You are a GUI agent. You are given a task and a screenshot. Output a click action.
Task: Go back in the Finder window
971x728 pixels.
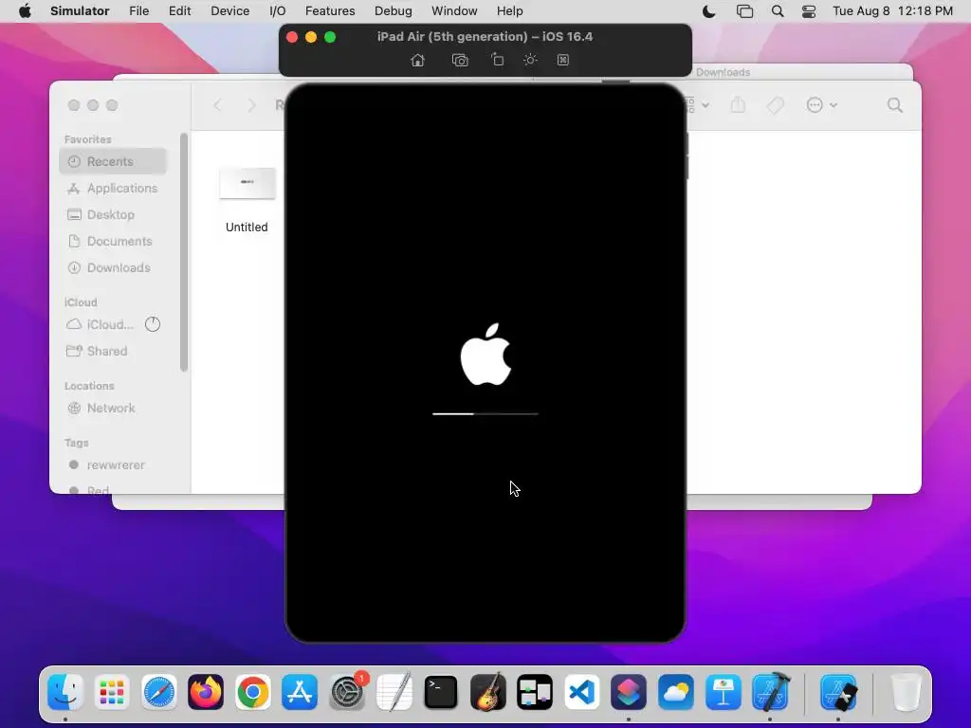217,105
